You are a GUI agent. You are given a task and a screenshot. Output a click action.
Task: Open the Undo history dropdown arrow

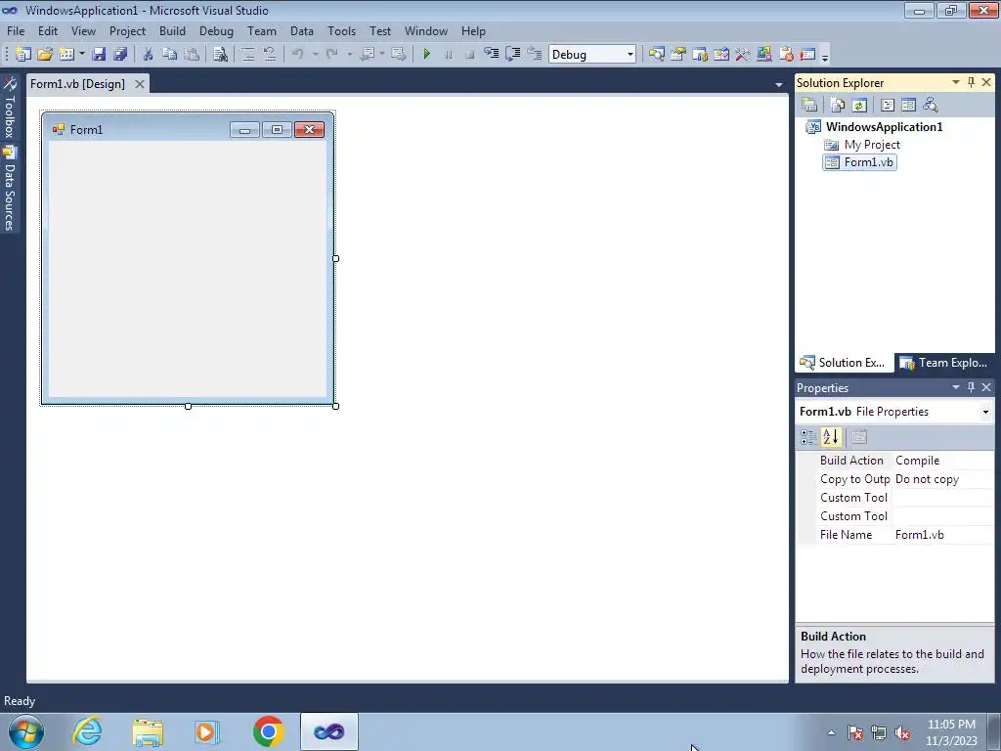pos(315,55)
